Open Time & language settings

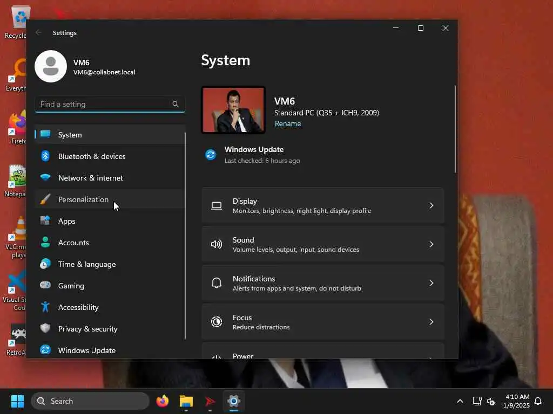[x=87, y=264]
